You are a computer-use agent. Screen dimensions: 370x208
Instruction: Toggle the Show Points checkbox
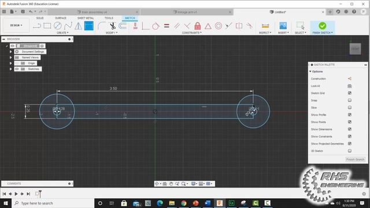tap(350, 122)
